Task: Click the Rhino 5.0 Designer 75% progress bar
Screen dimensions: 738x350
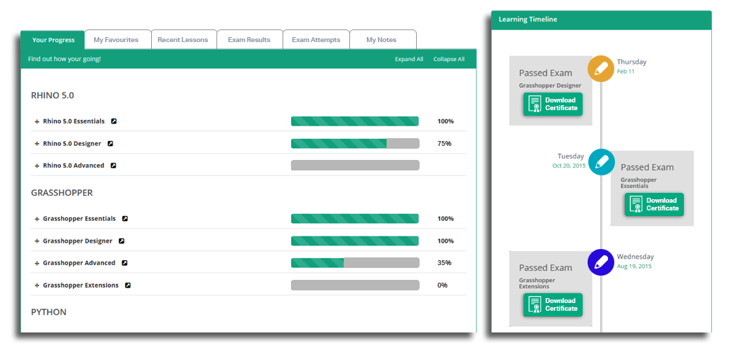Action: pos(355,143)
